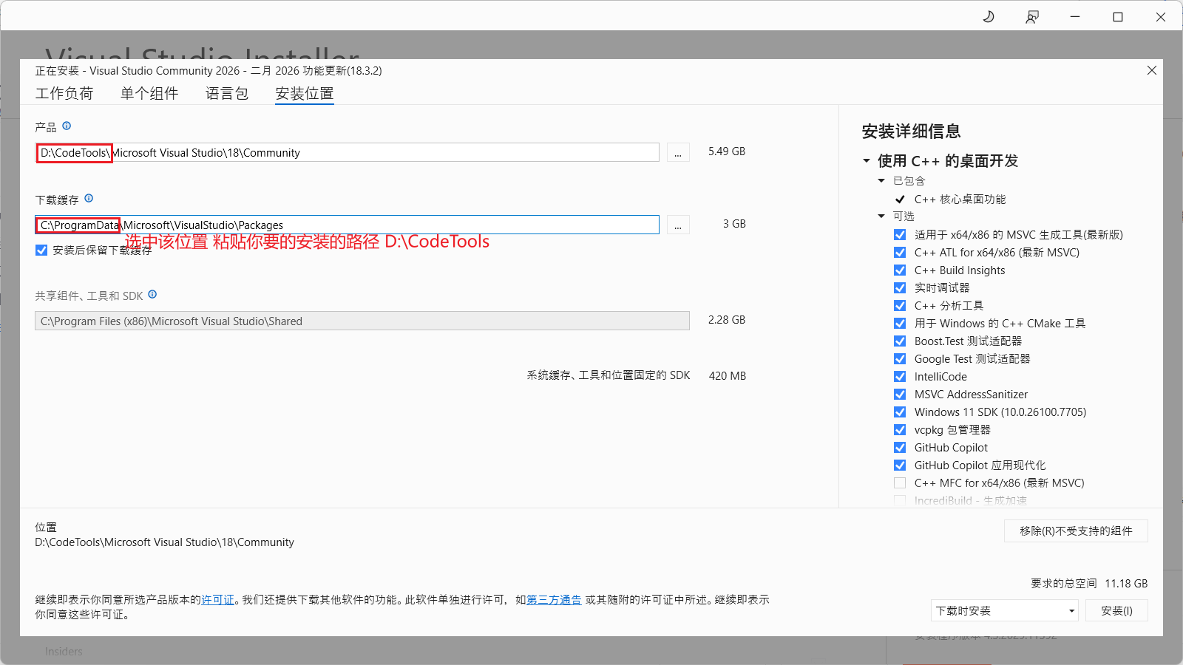This screenshot has height=665, width=1183.
Task: Uncheck Boost.Test 测试适配器 option
Action: coord(900,341)
